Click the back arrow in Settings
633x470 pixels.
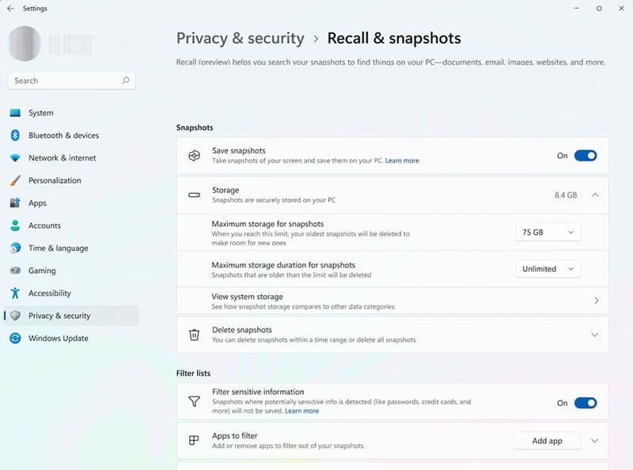pos(10,9)
